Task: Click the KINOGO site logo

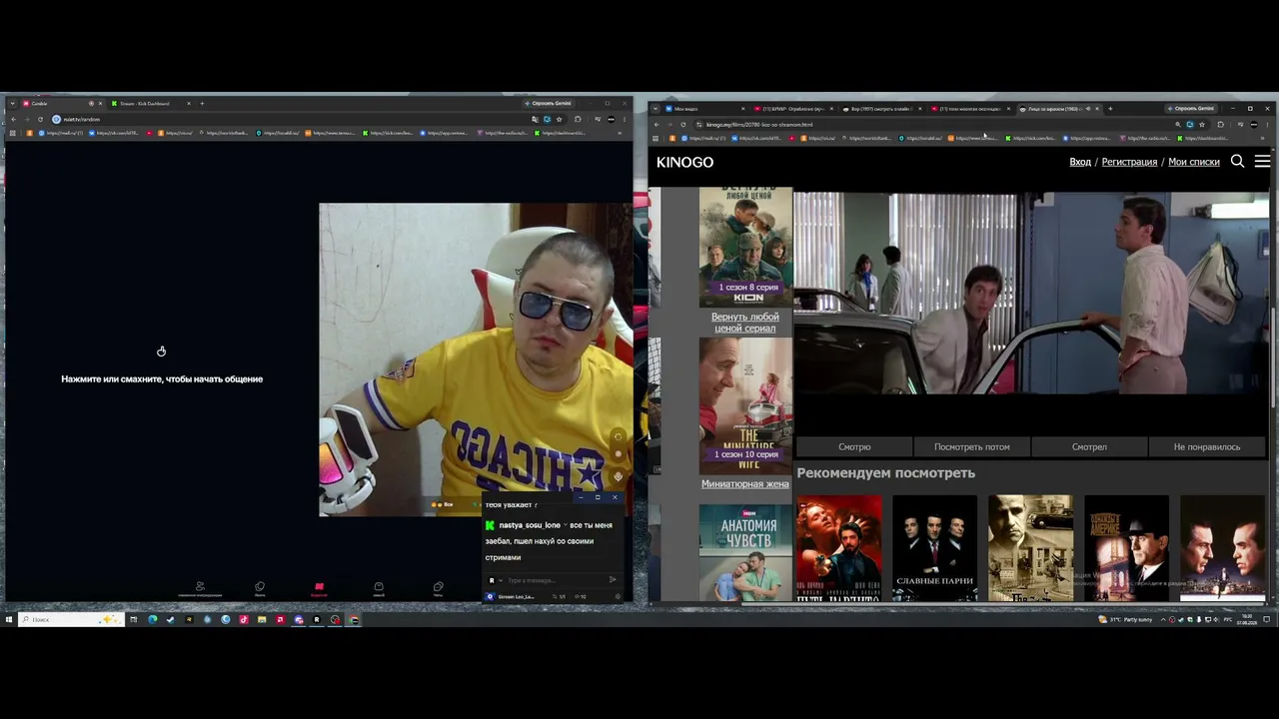Action: [684, 162]
